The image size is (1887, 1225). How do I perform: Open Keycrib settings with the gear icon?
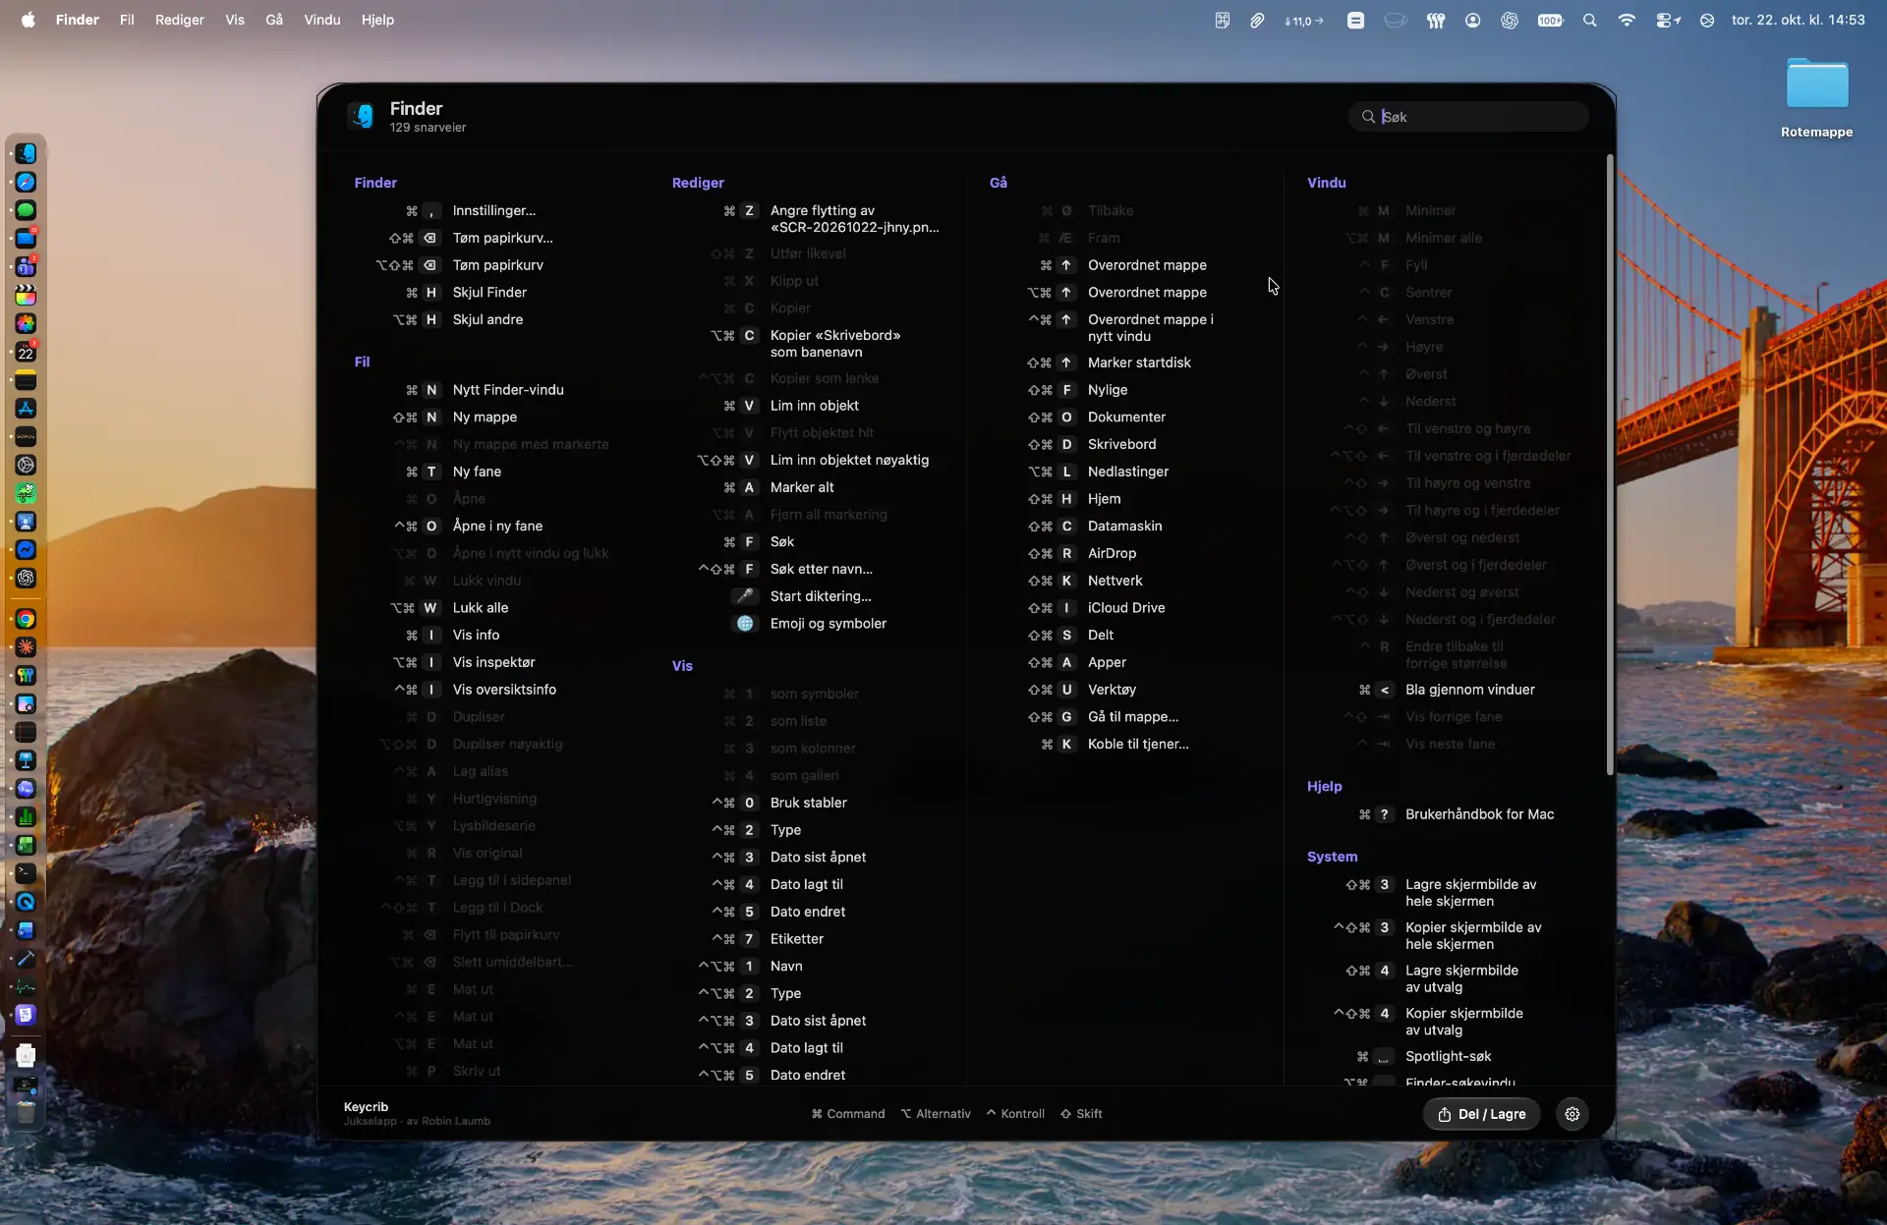tap(1572, 1114)
